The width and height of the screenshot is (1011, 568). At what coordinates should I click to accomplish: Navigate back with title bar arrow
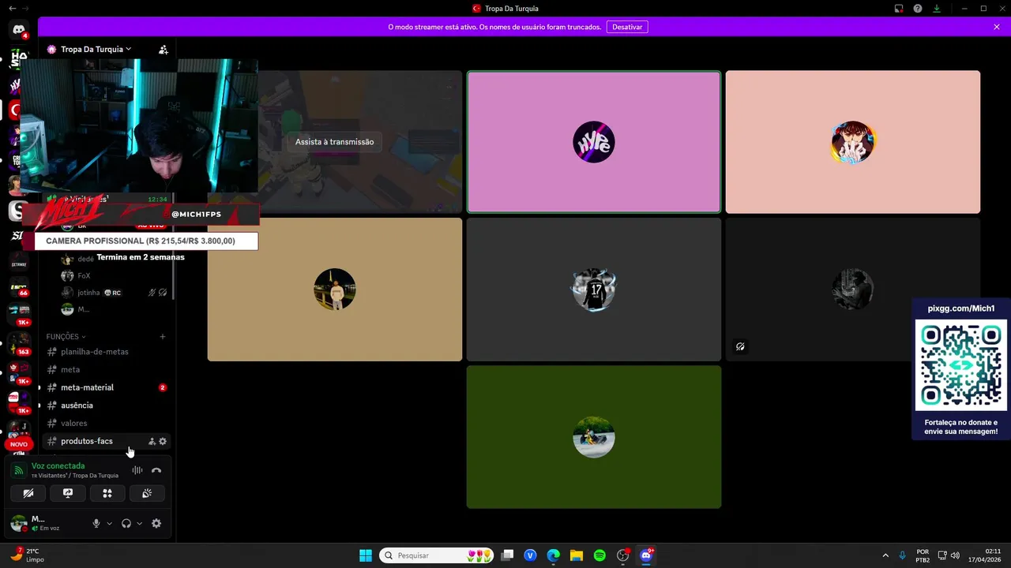(12, 9)
